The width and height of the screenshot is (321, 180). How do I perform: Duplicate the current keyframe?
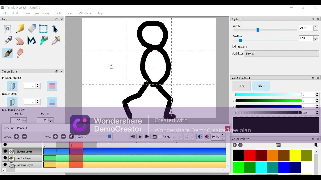(71, 137)
